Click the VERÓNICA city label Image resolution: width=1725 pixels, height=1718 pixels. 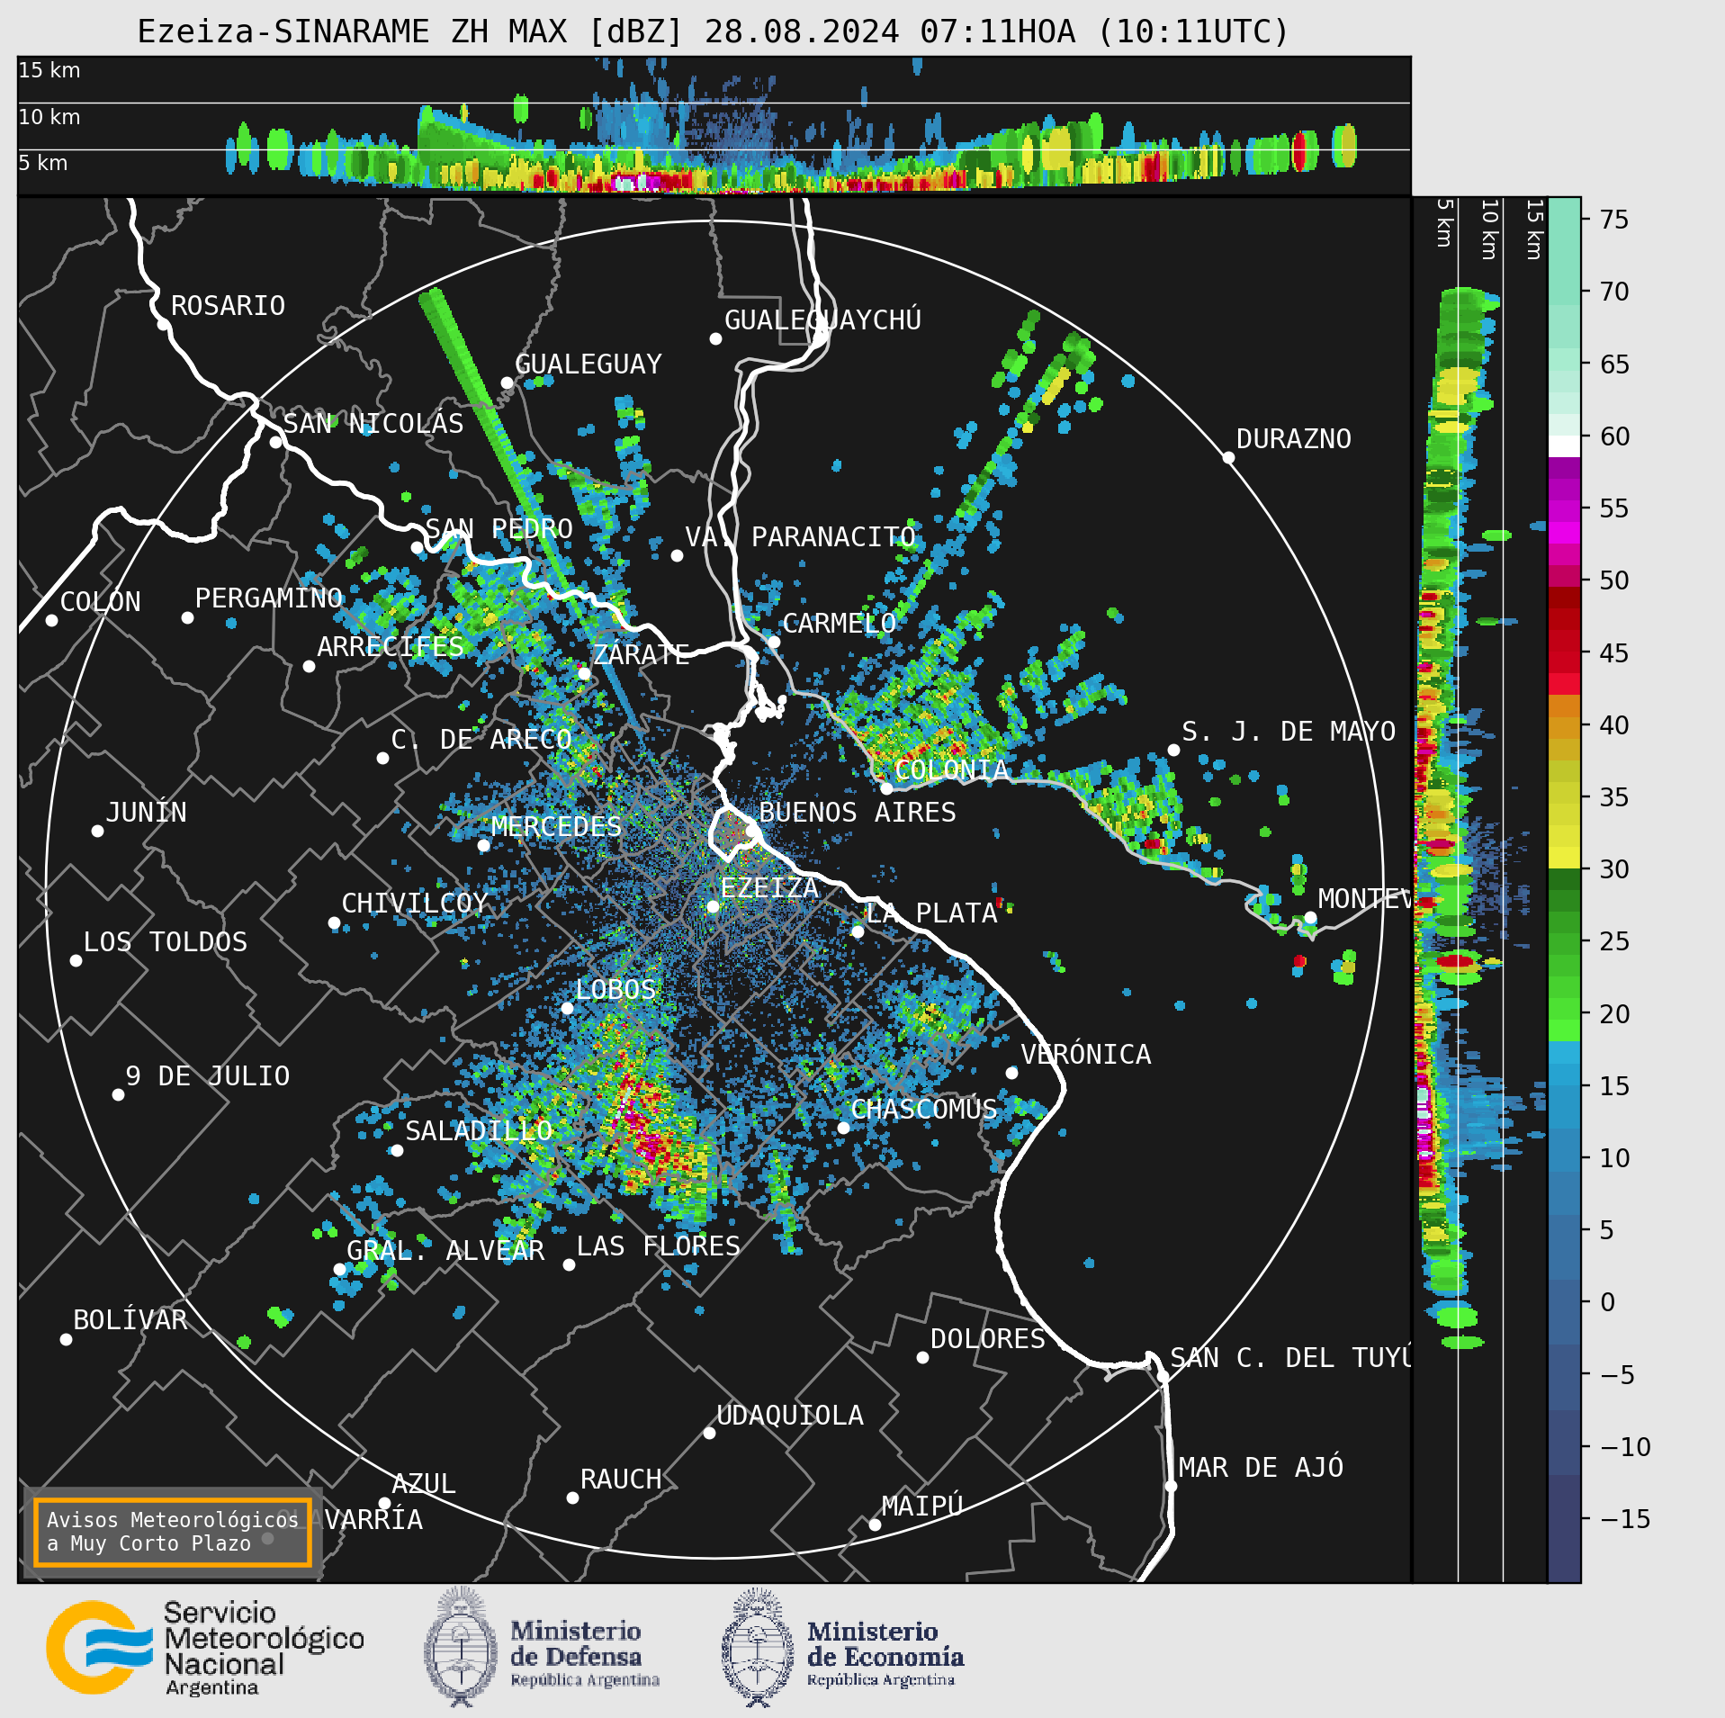pos(1085,1054)
